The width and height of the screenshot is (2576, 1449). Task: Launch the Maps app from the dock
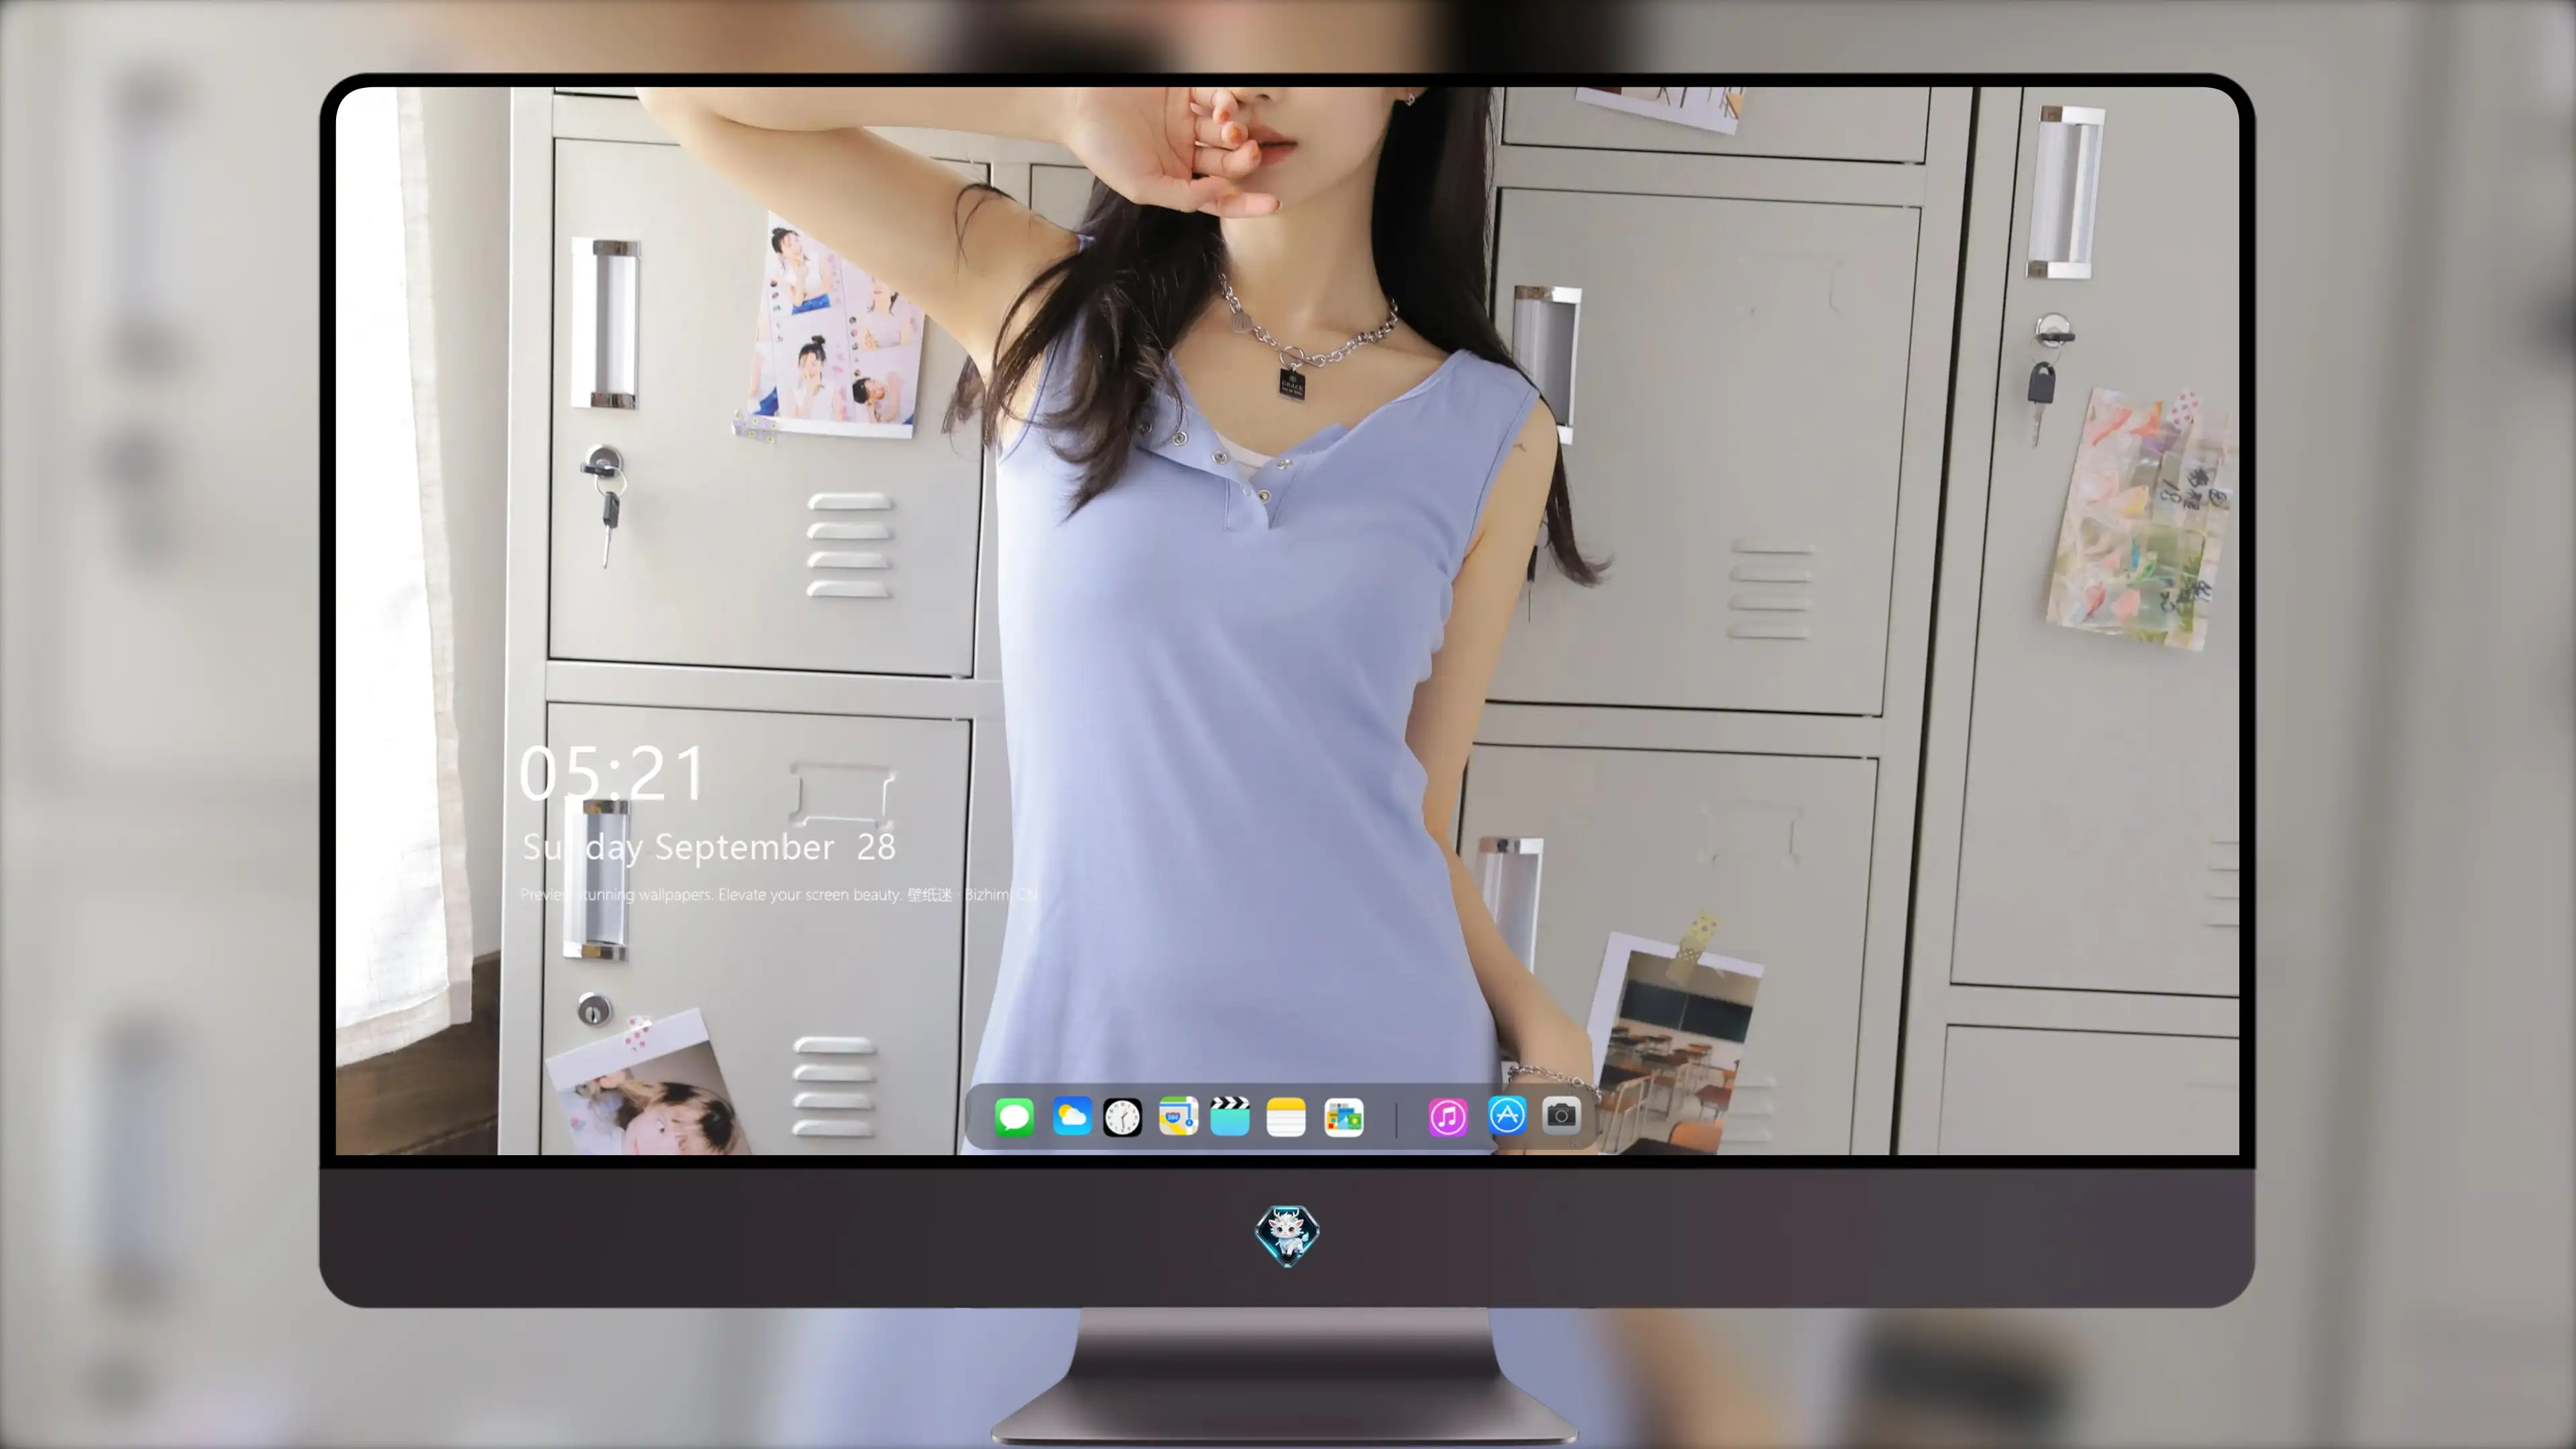[1178, 1116]
